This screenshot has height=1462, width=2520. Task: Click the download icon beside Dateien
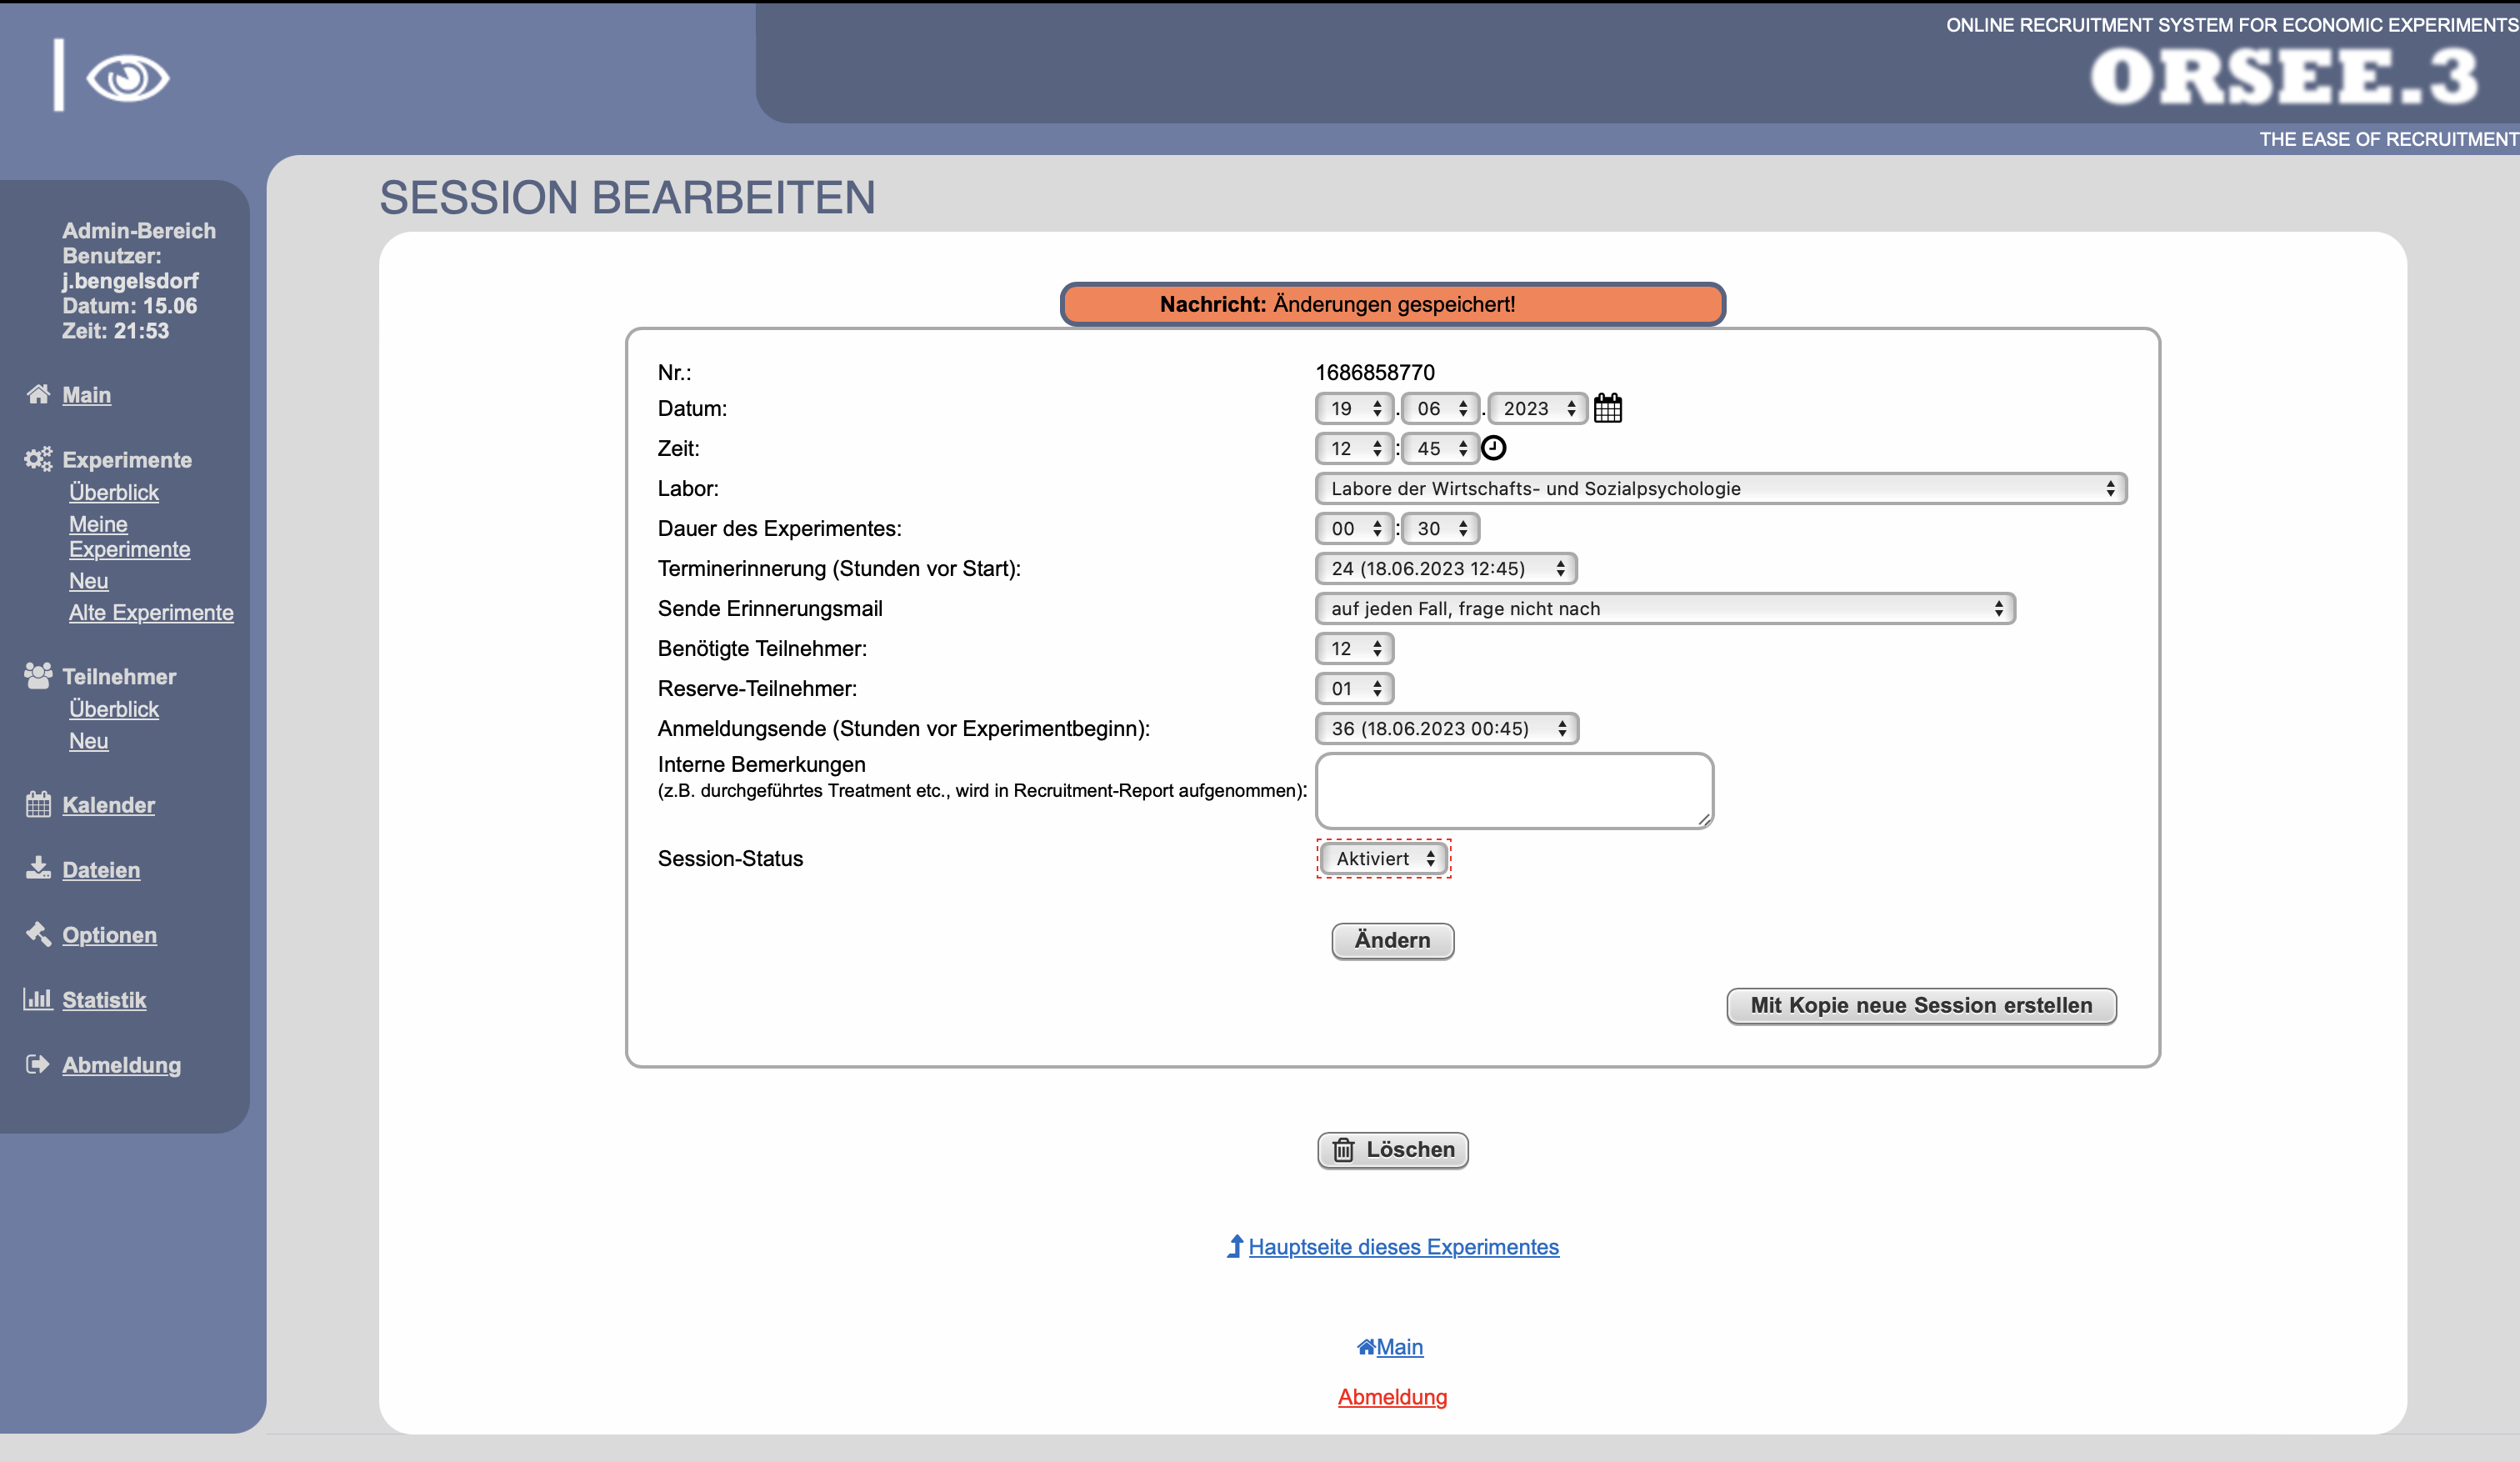pyautogui.click(x=38, y=868)
